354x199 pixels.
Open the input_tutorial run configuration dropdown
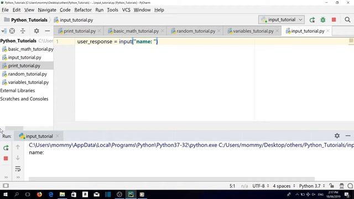[x=282, y=20]
